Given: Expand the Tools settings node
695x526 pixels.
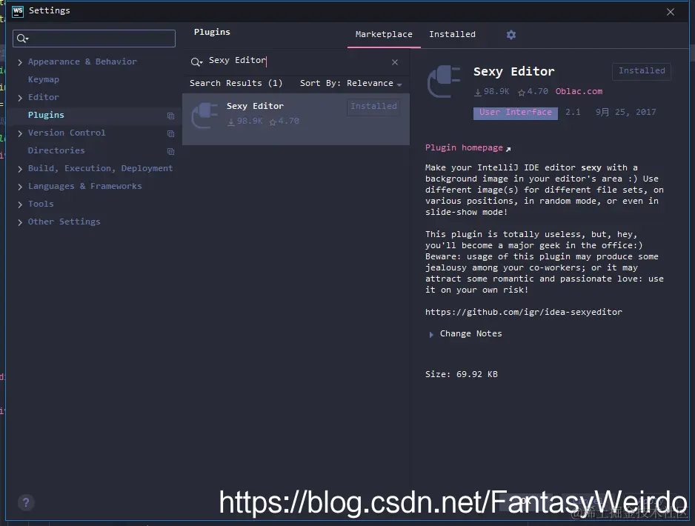Looking at the screenshot, I should pos(20,204).
